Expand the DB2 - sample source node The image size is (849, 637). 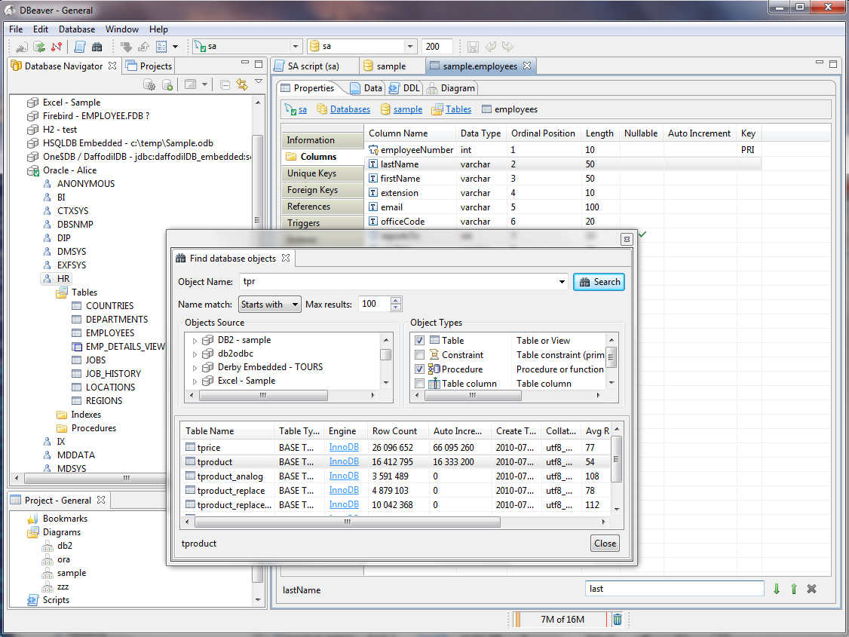(195, 341)
